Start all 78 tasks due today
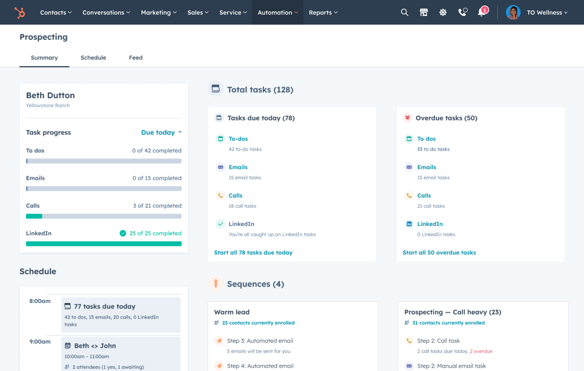The width and height of the screenshot is (584, 371). [x=253, y=252]
